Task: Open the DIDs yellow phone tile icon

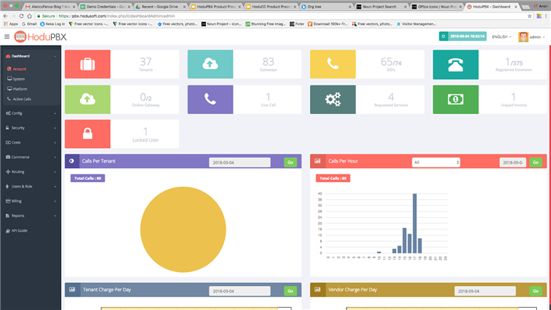Action: (332, 64)
